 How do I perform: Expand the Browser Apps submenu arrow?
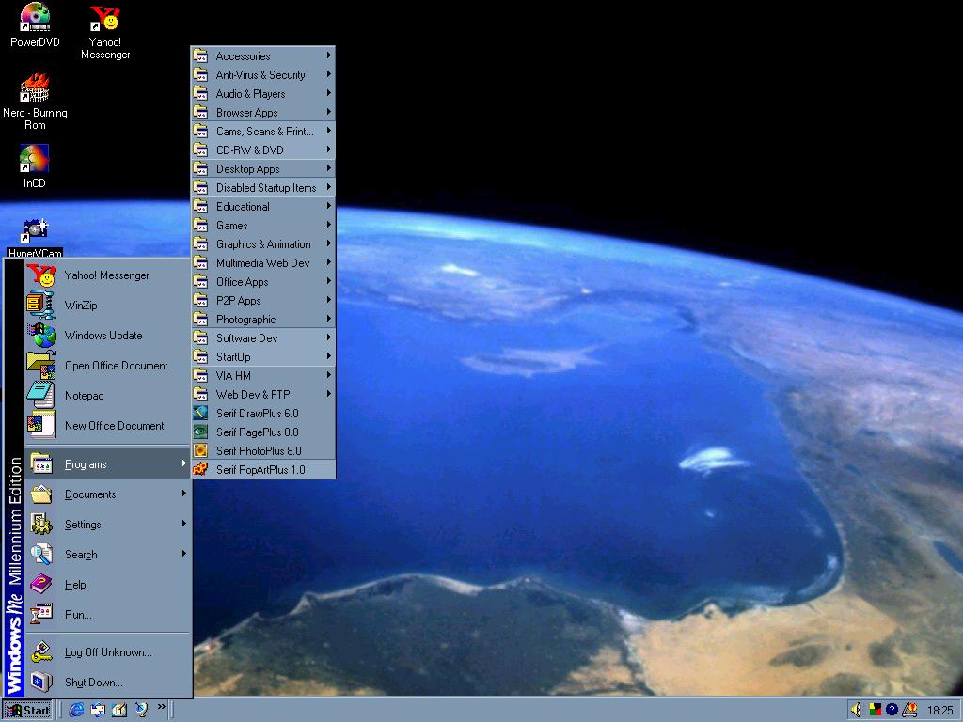pos(328,112)
